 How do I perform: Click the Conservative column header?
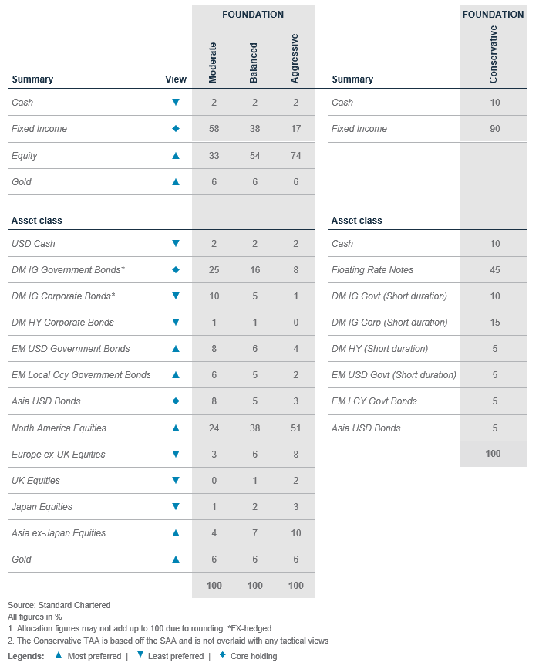click(x=494, y=55)
